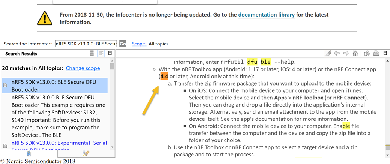Viewport: 390px width, 164px height.
Task: Select the BLE Secure DFU Bootloader result
Action: pos(55,86)
